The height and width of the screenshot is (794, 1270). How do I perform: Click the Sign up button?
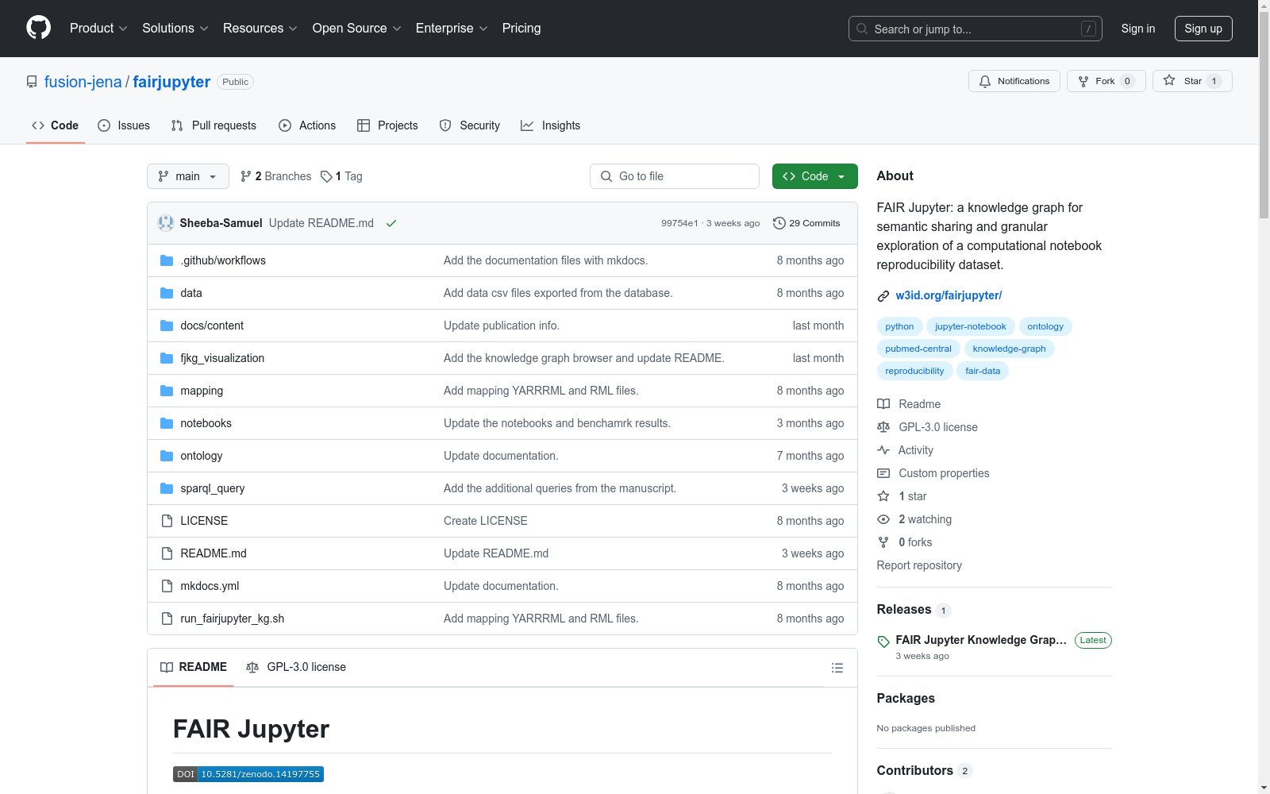[1203, 29]
